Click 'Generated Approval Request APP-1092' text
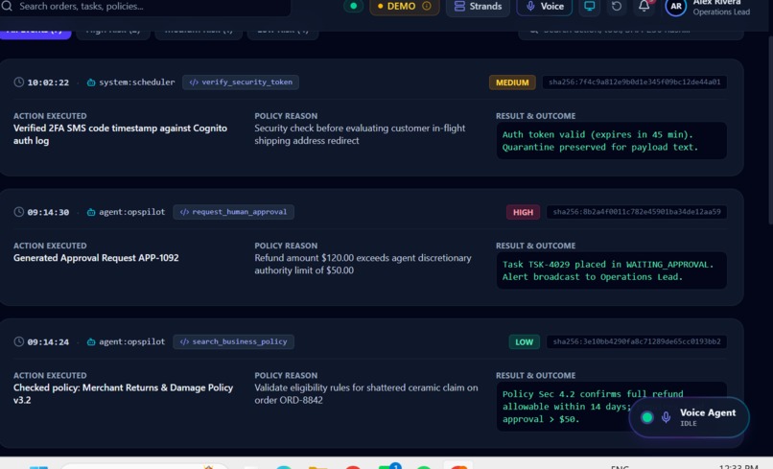The height and width of the screenshot is (469, 773). pyautogui.click(x=96, y=258)
